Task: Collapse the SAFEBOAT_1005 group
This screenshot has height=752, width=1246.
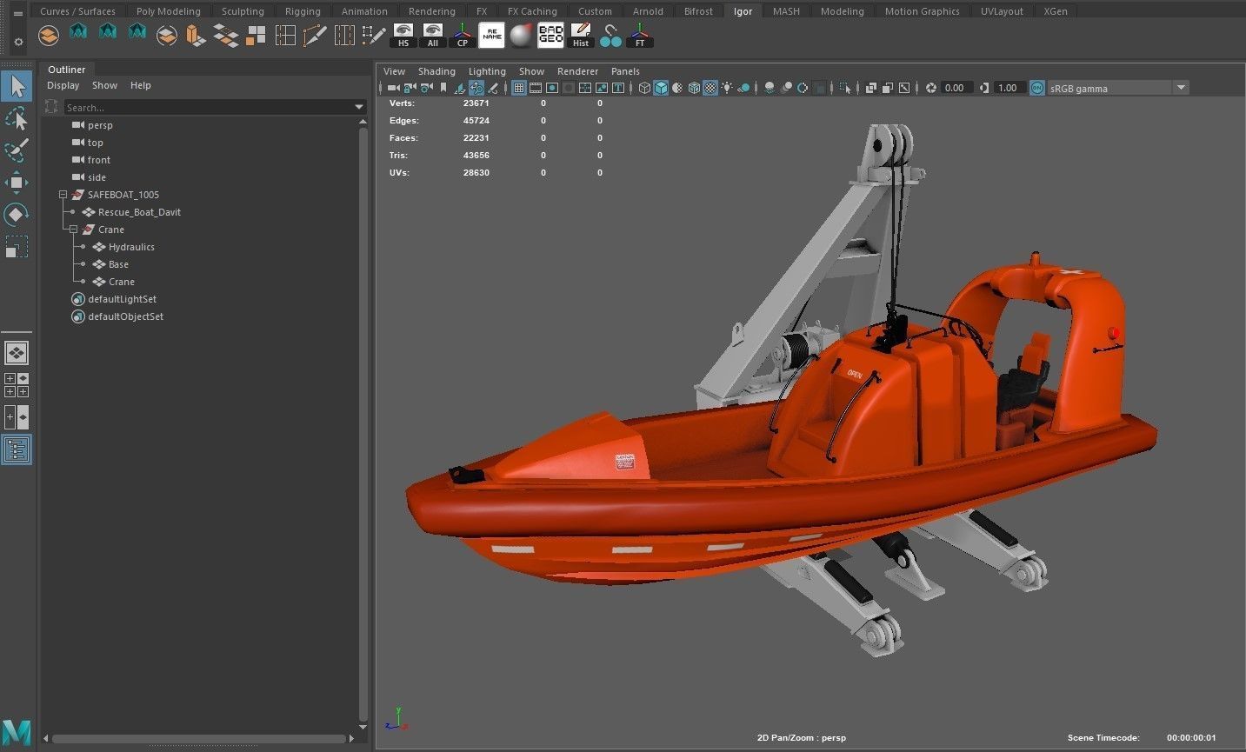Action: point(63,195)
